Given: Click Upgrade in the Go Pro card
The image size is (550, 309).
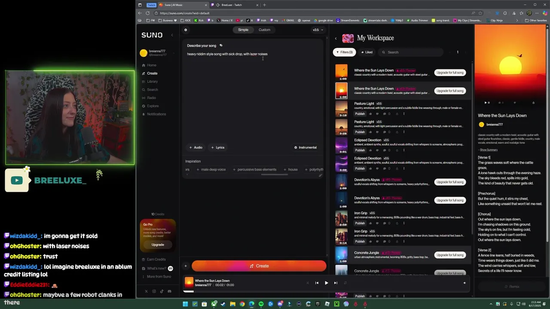Looking at the screenshot, I should (158, 245).
